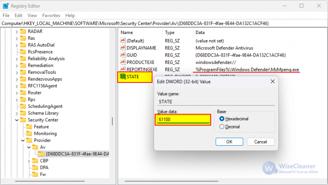Click the Value name field STATE
This screenshot has width=328, height=185.
click(216, 102)
